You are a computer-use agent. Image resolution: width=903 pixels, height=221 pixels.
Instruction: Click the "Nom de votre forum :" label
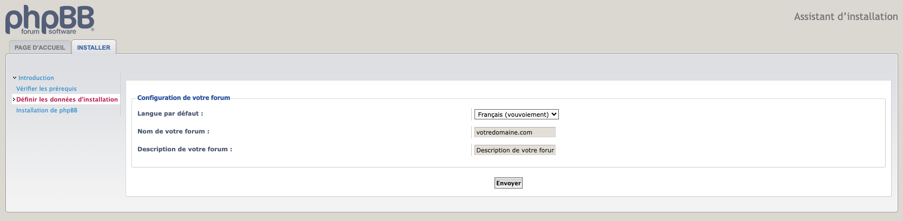point(173,131)
